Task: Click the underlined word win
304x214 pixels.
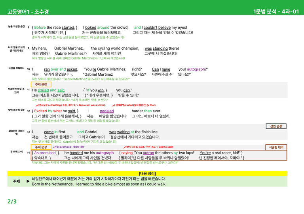Action: 101,90
